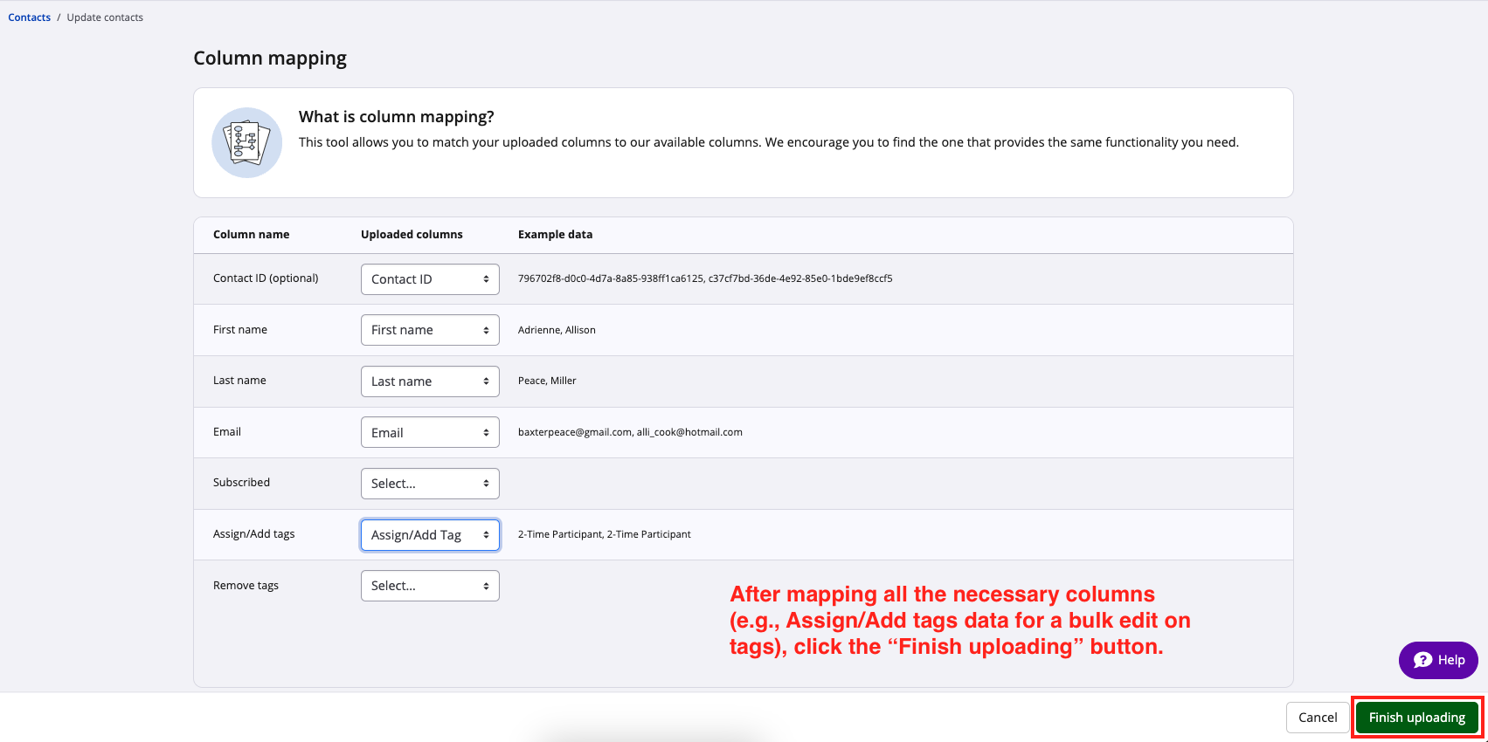Image resolution: width=1488 pixels, height=742 pixels.
Task: Click the Help question mark icon
Action: click(x=1422, y=660)
